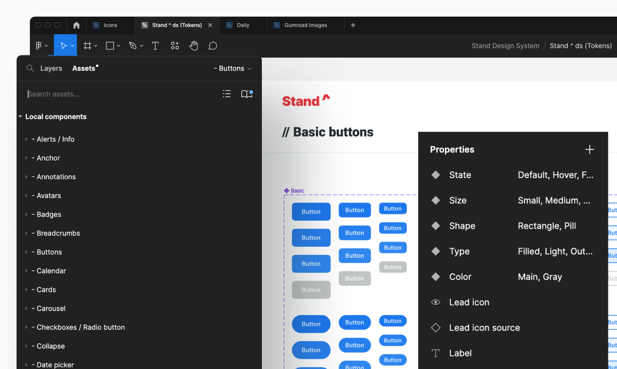Select the Rectangle shape tool

(110, 46)
